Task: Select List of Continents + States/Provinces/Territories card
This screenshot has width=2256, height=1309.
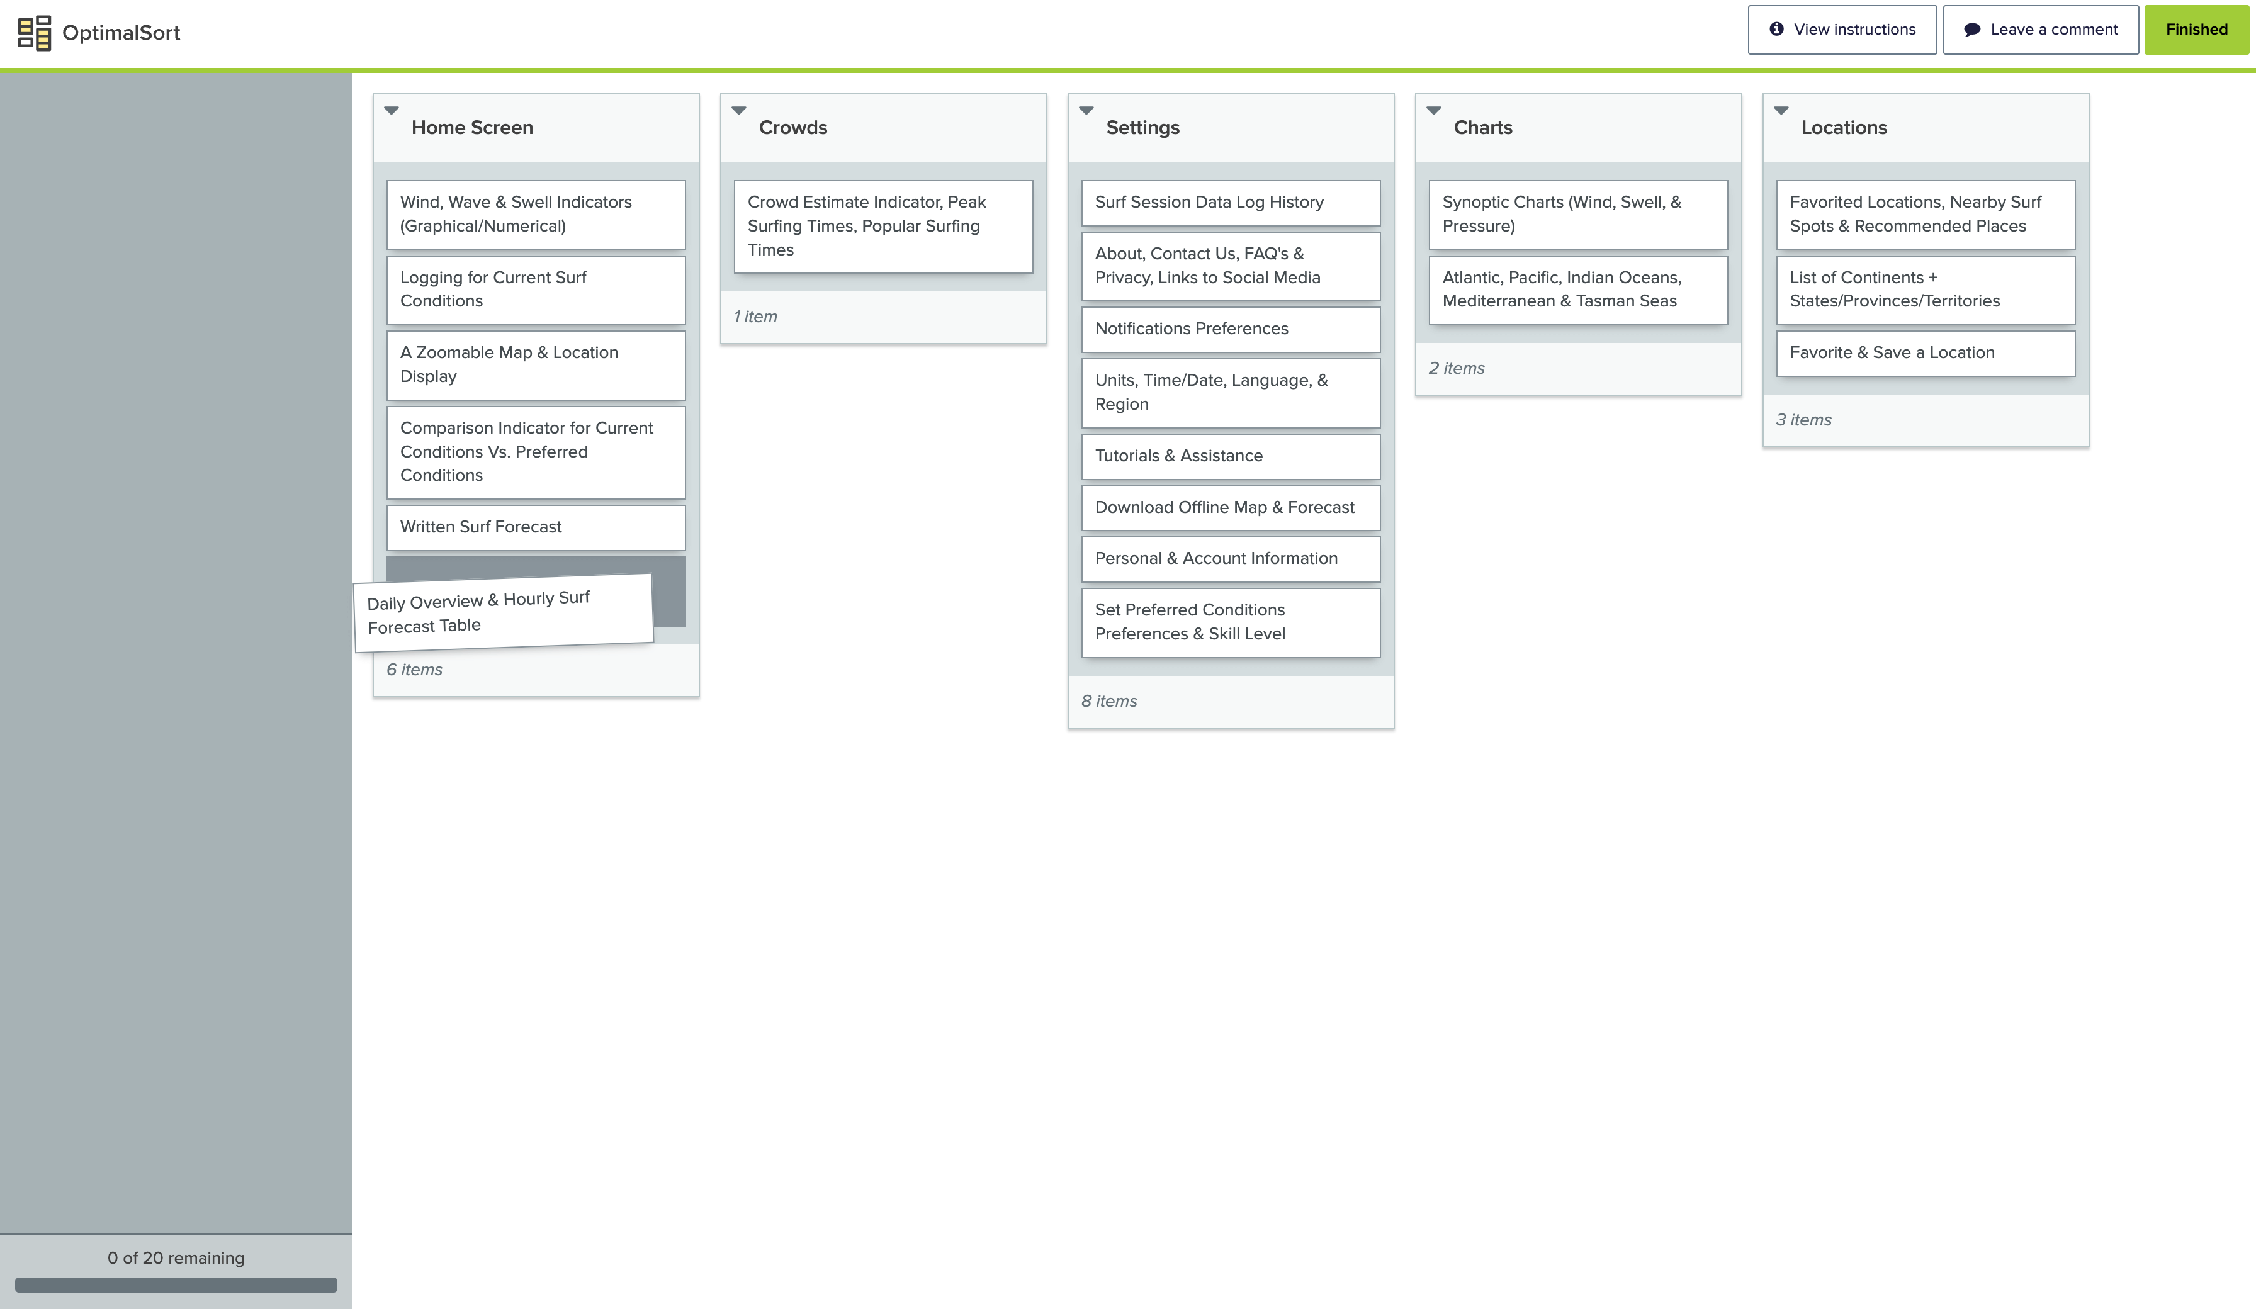Action: (x=1925, y=290)
